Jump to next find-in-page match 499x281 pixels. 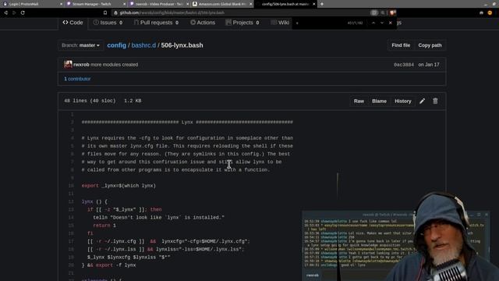pos(382,23)
